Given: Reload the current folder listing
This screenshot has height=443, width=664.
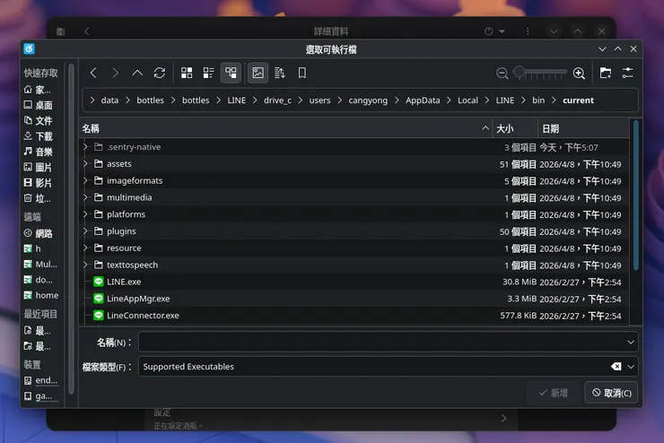Looking at the screenshot, I should click(159, 73).
